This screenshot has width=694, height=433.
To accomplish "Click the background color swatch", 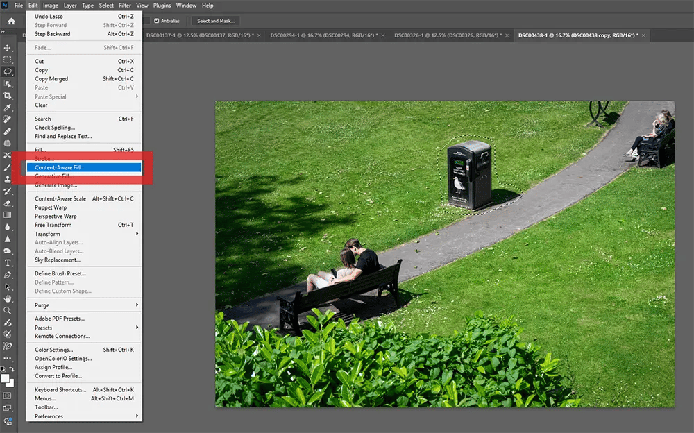I will point(10,384).
